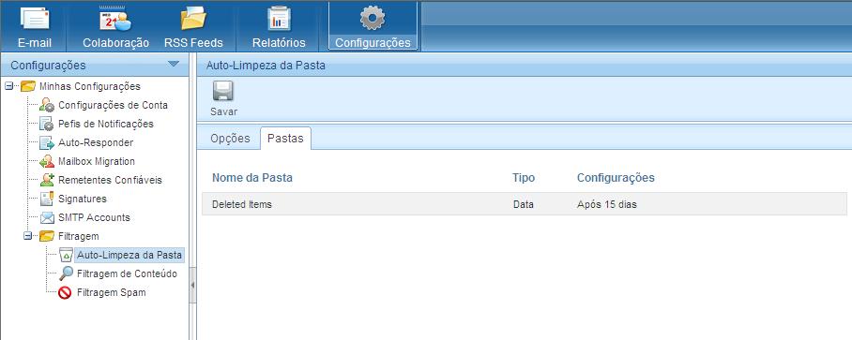Switch to the Opções tab

tap(231, 139)
